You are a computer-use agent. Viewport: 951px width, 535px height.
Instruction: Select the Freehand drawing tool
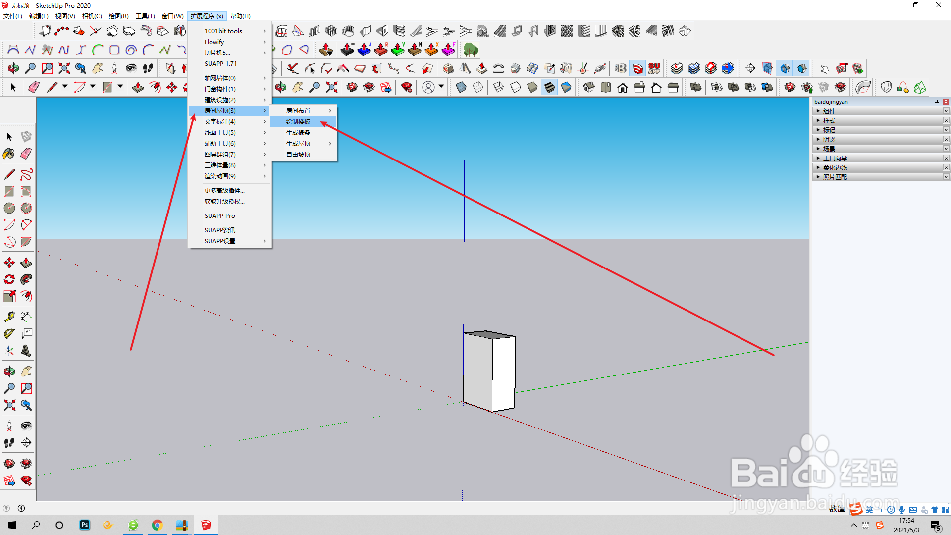[x=26, y=174]
